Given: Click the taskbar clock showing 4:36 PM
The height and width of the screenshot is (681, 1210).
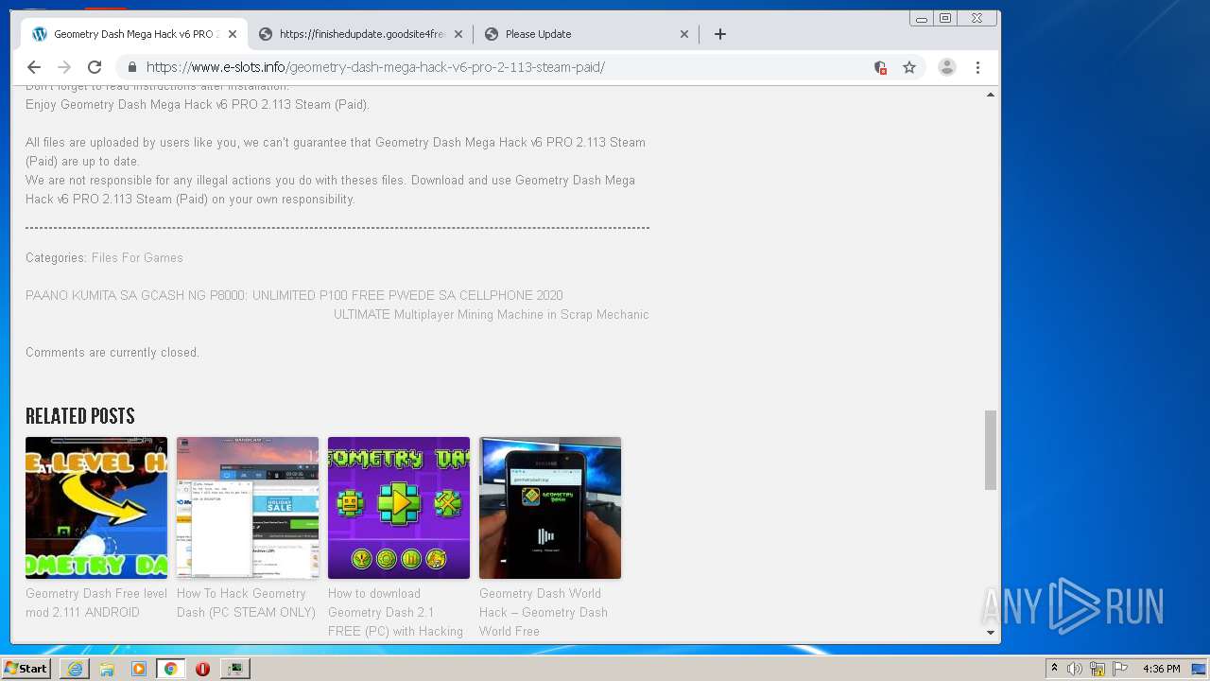Looking at the screenshot, I should click(x=1161, y=669).
